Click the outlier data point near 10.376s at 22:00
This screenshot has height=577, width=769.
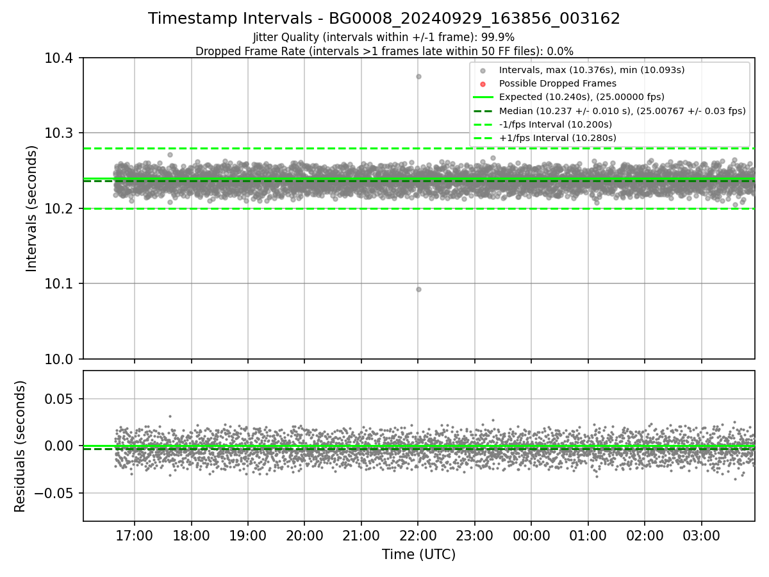click(x=418, y=76)
